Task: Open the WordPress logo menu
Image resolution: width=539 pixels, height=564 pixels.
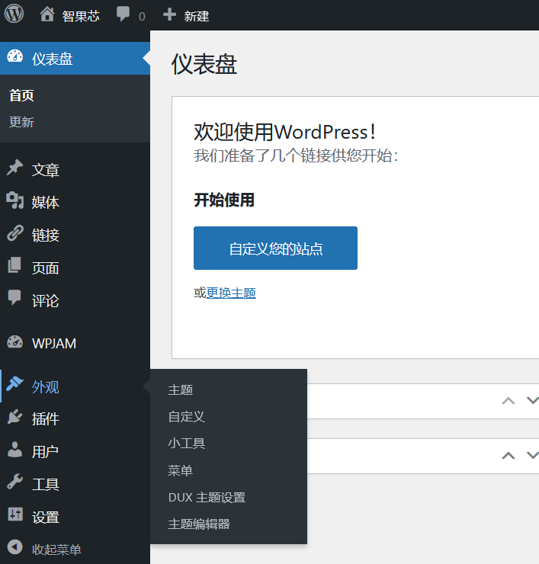Action: 14,14
